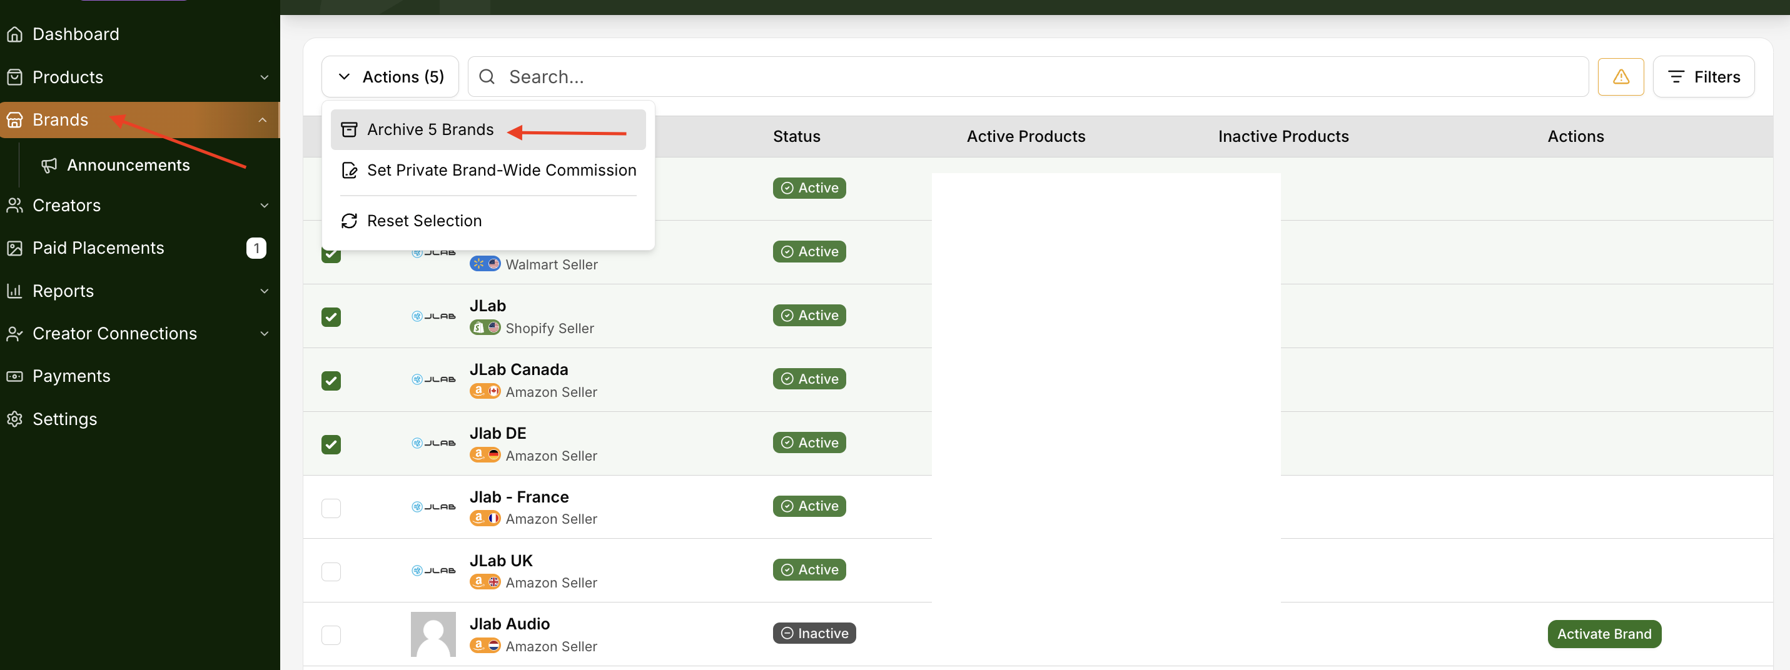Click the Shopify marketplace badge beside Shopify Seller
This screenshot has height=670, width=1790.
point(485,327)
